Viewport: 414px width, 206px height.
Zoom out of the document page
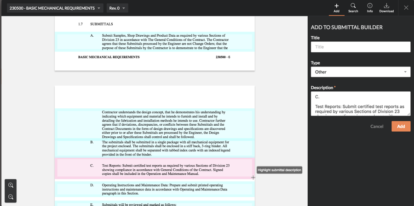tap(11, 197)
